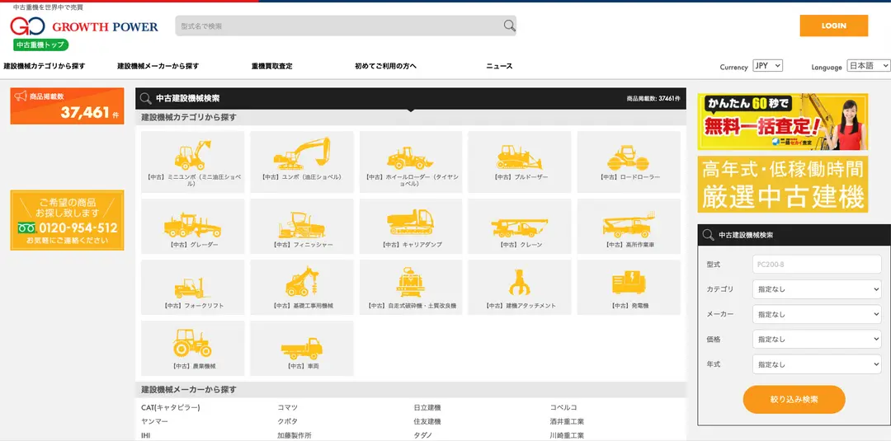891x441 pixels.
Task: Select the road roller (ロードローラー) category icon
Action: click(x=629, y=157)
